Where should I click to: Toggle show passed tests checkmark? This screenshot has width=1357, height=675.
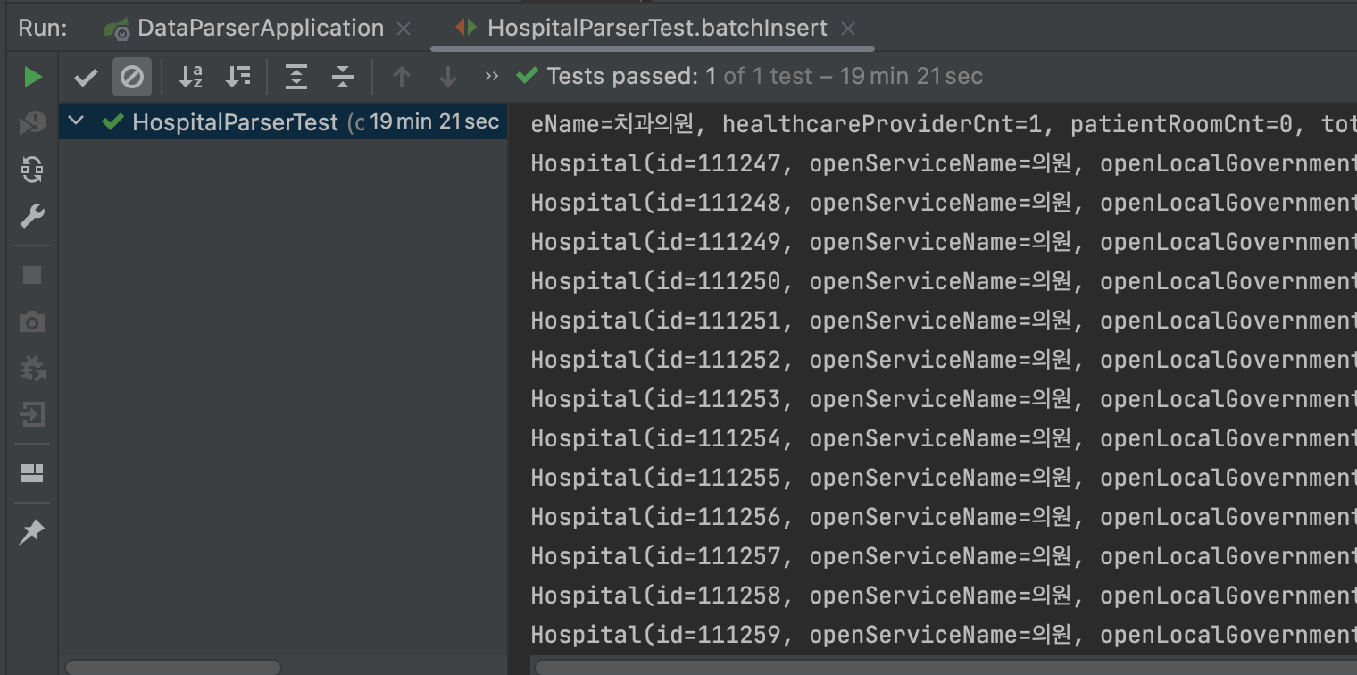click(86, 77)
